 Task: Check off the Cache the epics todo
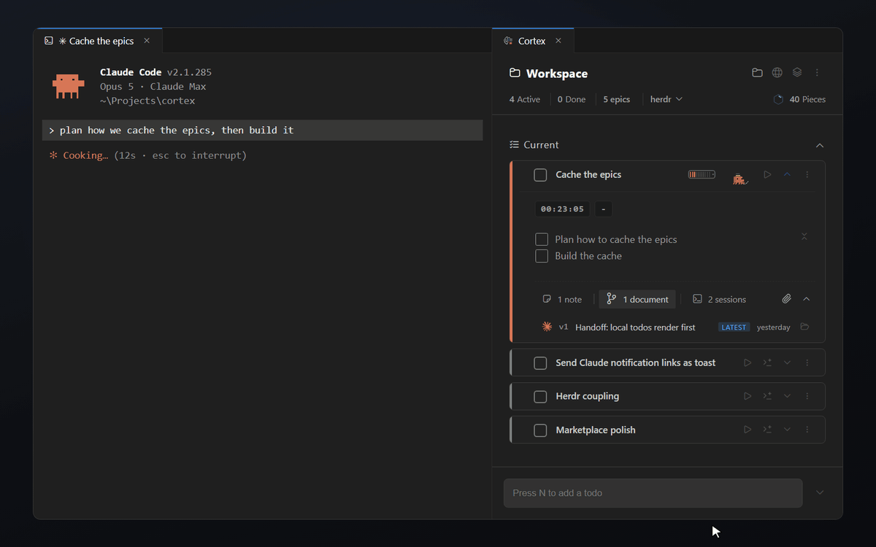(540, 175)
